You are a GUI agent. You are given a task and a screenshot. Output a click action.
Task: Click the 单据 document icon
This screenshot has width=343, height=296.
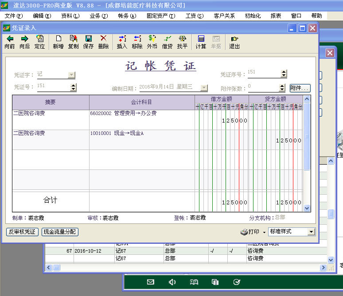216,42
